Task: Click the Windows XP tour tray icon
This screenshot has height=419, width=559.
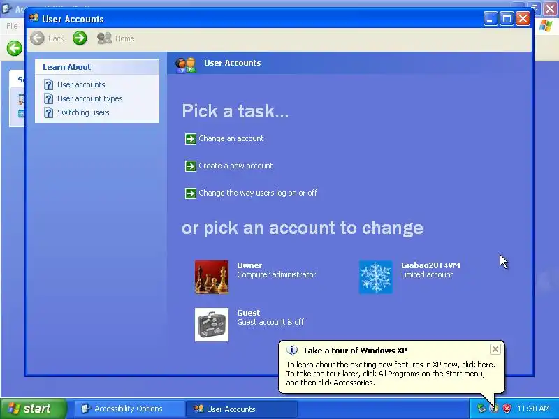Action: point(494,409)
